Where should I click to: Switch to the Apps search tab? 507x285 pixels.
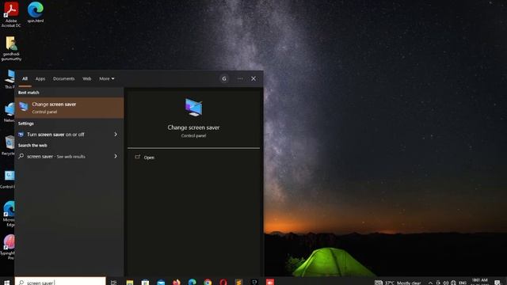pyautogui.click(x=40, y=79)
